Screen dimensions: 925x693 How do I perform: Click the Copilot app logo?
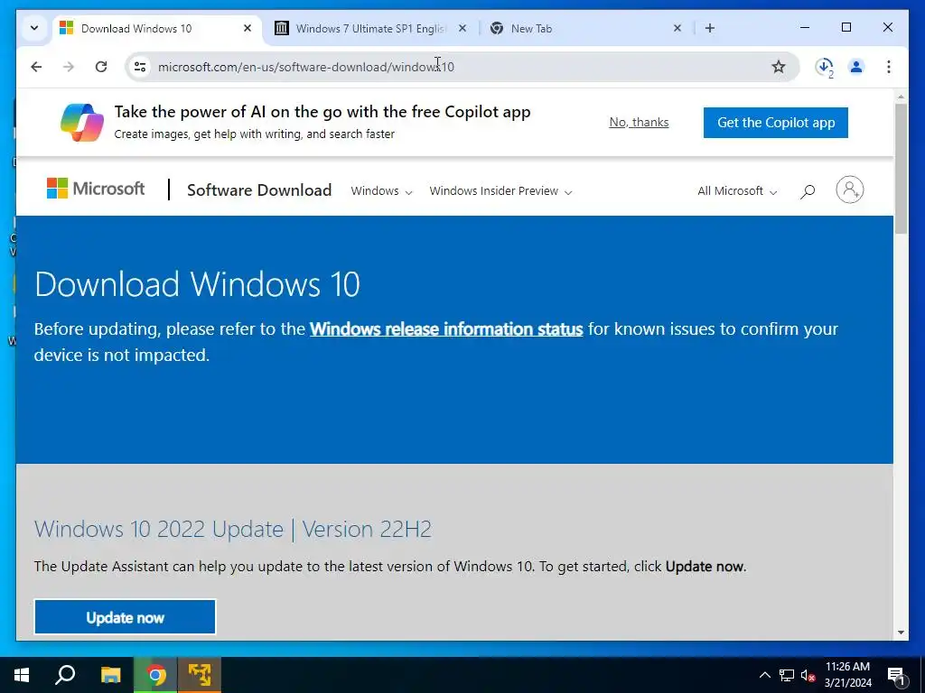point(82,122)
